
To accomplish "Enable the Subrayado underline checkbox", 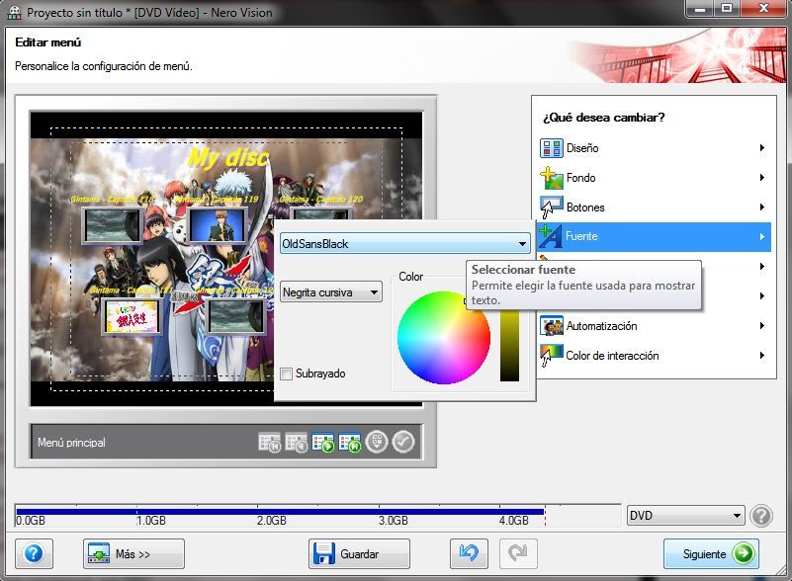I will 287,374.
